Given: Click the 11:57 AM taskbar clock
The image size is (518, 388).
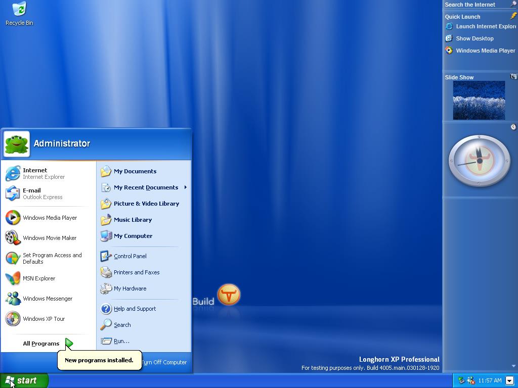Looking at the screenshot, I should 490,380.
